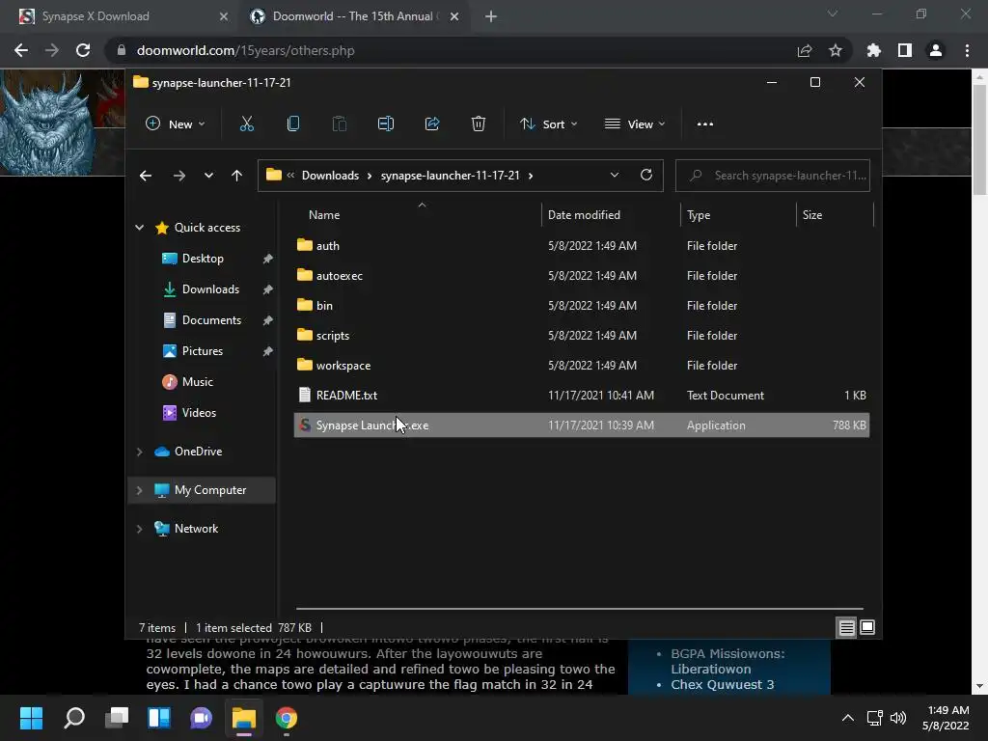Open taskbar Search magnifier
The width and height of the screenshot is (988, 741).
pos(74,718)
